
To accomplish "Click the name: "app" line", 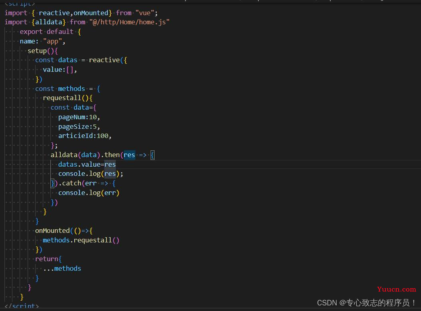I will [42, 41].
